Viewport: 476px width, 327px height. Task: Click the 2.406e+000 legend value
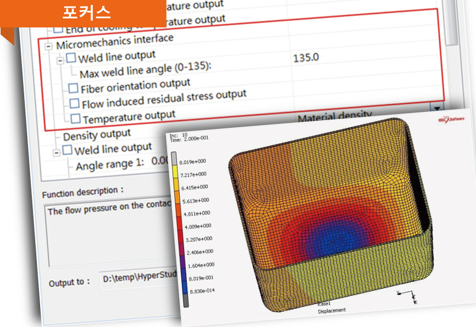200,252
